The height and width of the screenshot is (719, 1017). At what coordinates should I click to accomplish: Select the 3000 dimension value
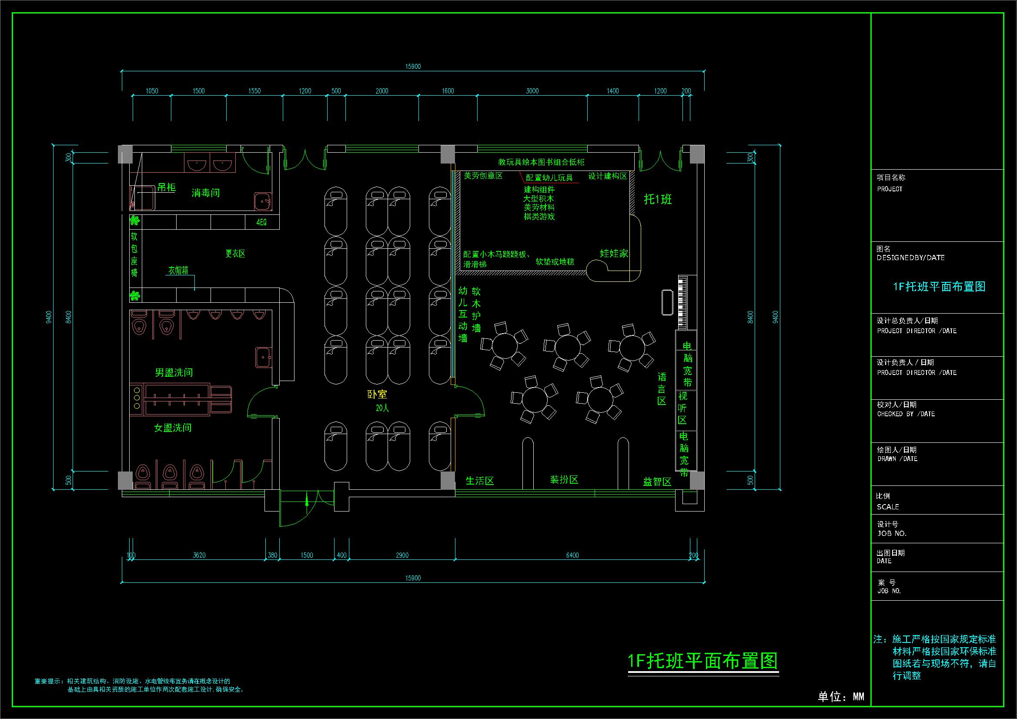[x=532, y=91]
